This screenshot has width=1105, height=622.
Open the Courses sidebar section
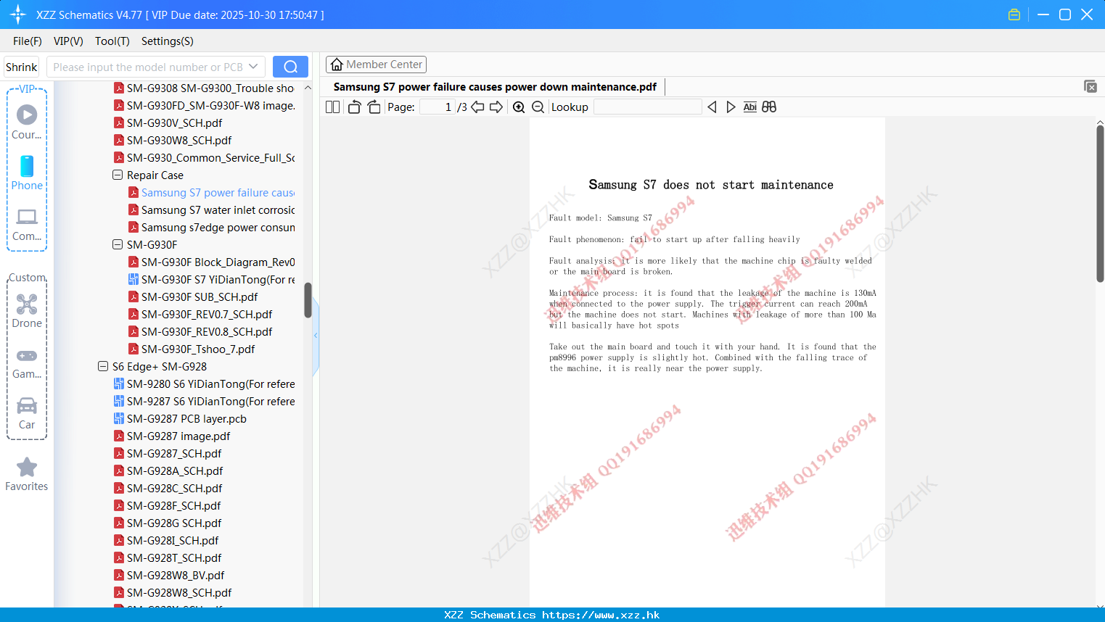click(27, 123)
